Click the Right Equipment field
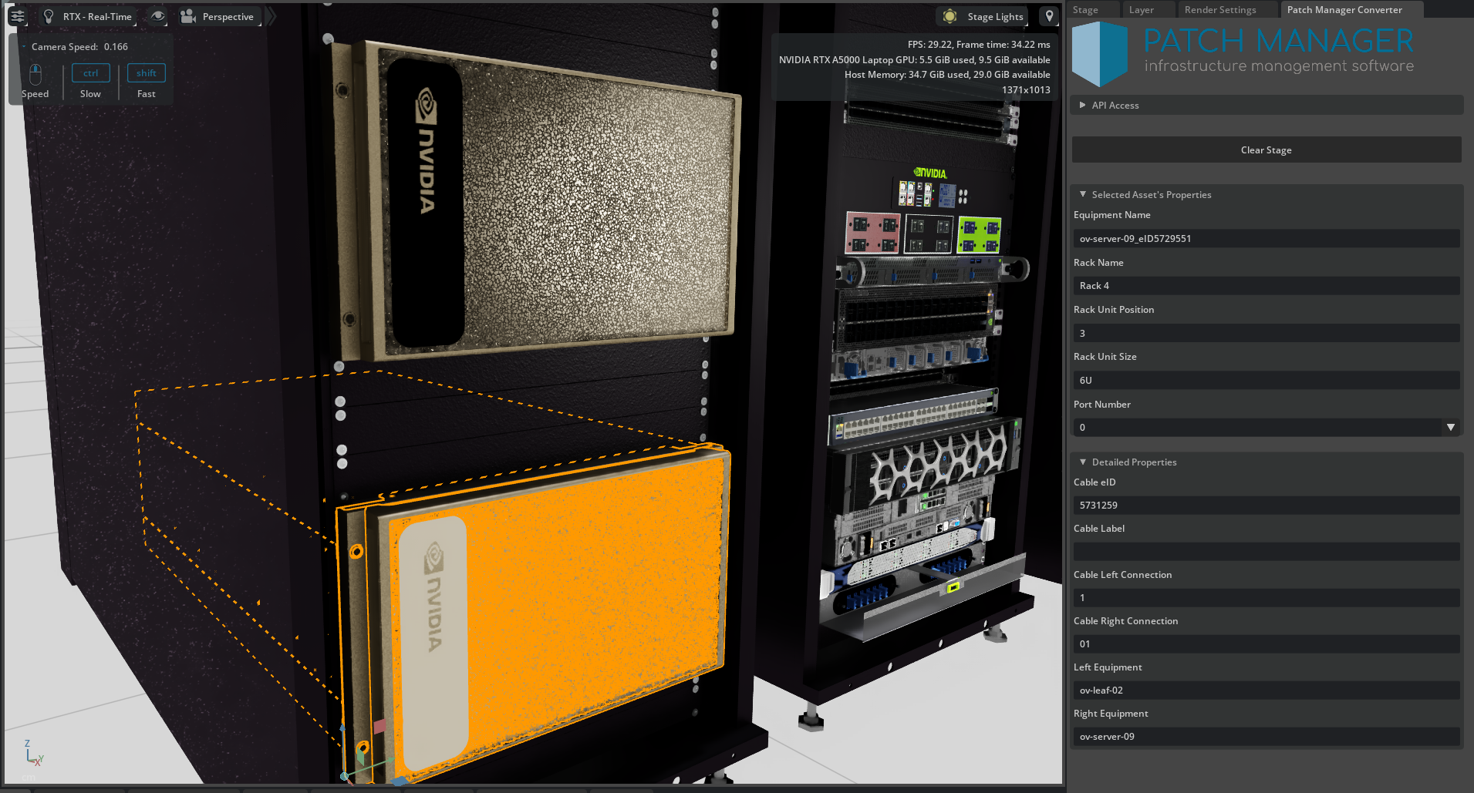 [1267, 737]
